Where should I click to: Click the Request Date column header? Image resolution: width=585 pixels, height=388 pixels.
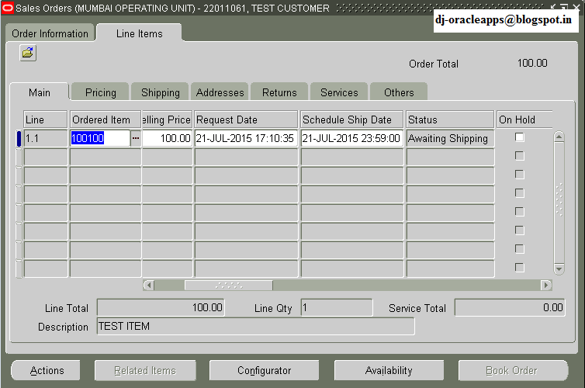[x=246, y=120]
